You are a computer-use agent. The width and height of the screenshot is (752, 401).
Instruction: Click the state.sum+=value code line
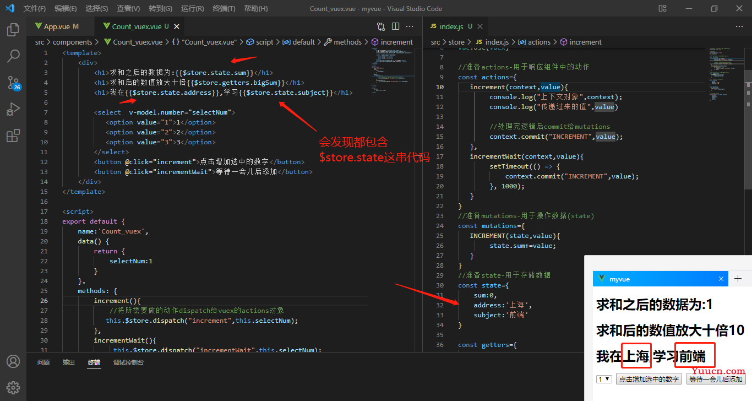(523, 246)
